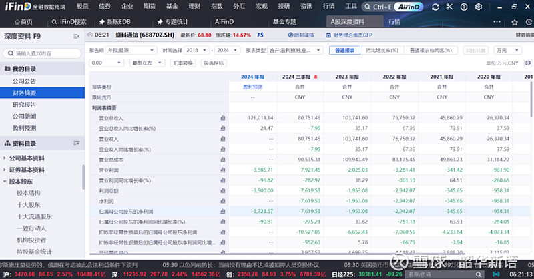The height and width of the screenshot is (279, 534).
Task: Switch to the 新版EDB tab
Action: [115, 22]
